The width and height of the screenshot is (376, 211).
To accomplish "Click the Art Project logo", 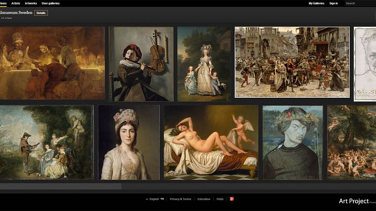I will [354, 201].
